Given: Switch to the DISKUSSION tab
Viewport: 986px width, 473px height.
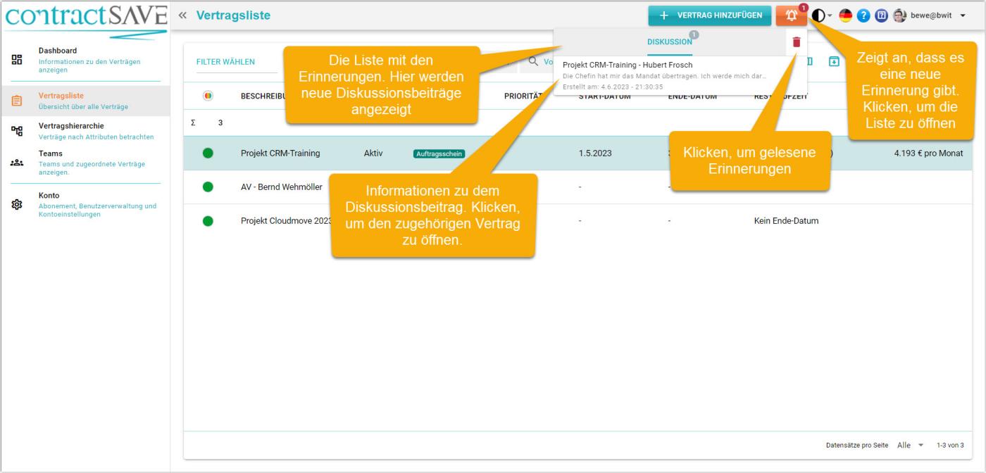Looking at the screenshot, I should pyautogui.click(x=669, y=42).
